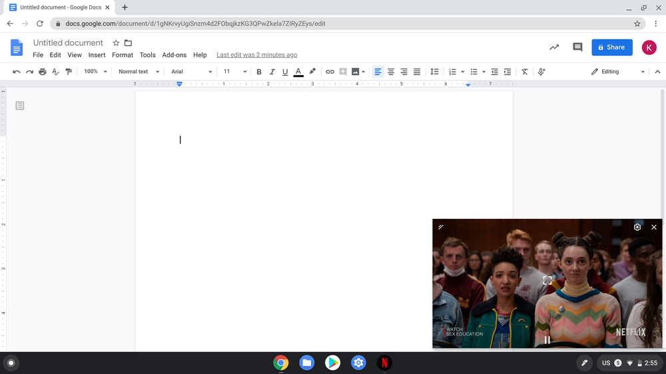Insert a link using the link icon
Screen dimensions: 666x374
coord(330,72)
